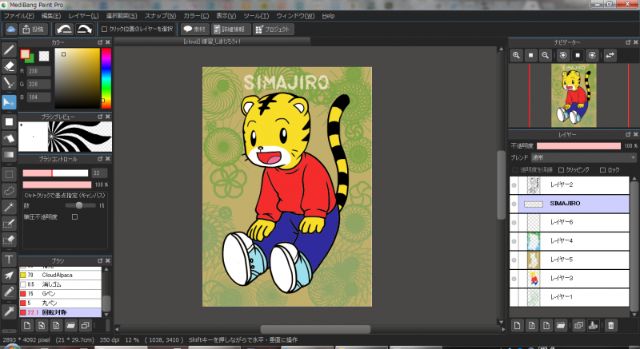The width and height of the screenshot is (640, 349).
Task: Click the Undo arrow in the toolbar
Action: [64, 30]
